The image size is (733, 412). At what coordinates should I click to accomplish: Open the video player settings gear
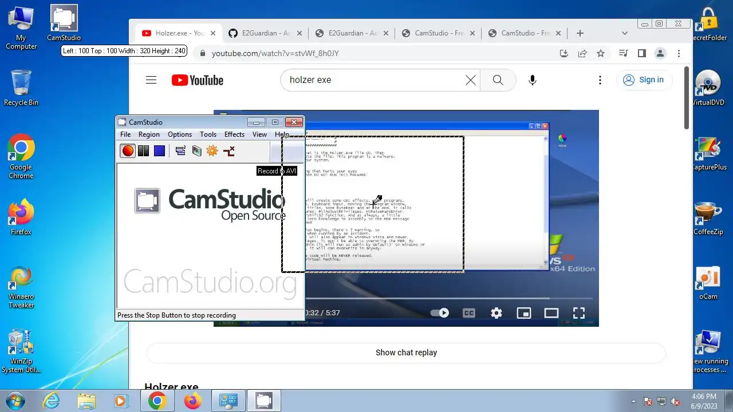point(496,313)
